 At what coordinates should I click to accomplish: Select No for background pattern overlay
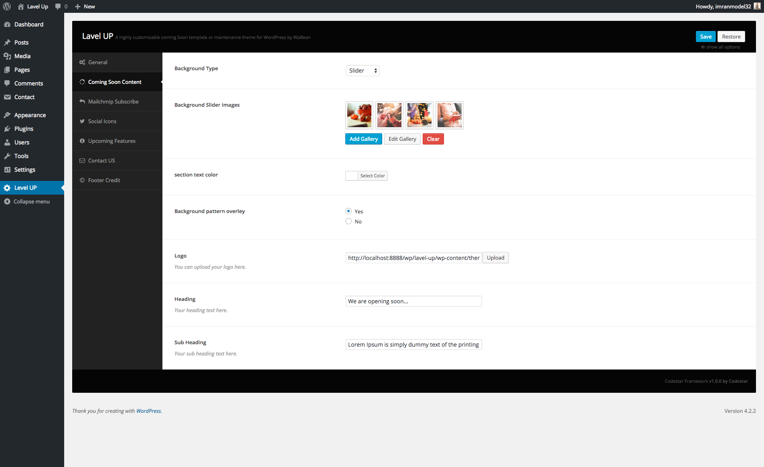pyautogui.click(x=349, y=221)
